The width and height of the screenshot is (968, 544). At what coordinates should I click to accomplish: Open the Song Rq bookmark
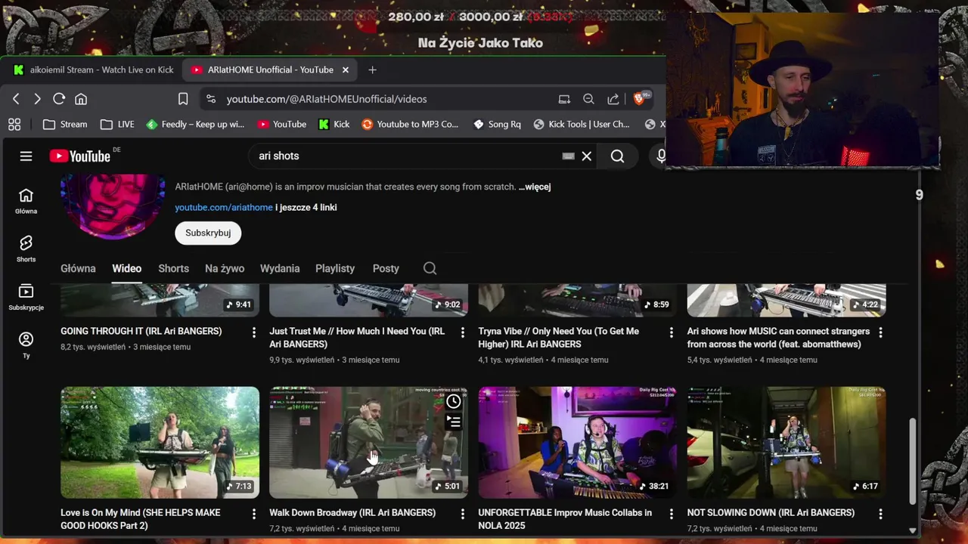(x=497, y=124)
